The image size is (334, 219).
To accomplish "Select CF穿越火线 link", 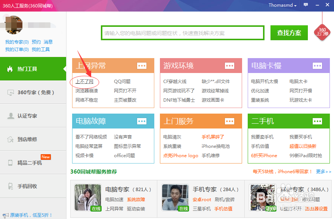I will (x=175, y=82).
